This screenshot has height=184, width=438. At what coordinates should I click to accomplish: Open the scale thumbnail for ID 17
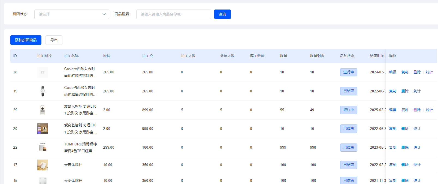[43, 165]
